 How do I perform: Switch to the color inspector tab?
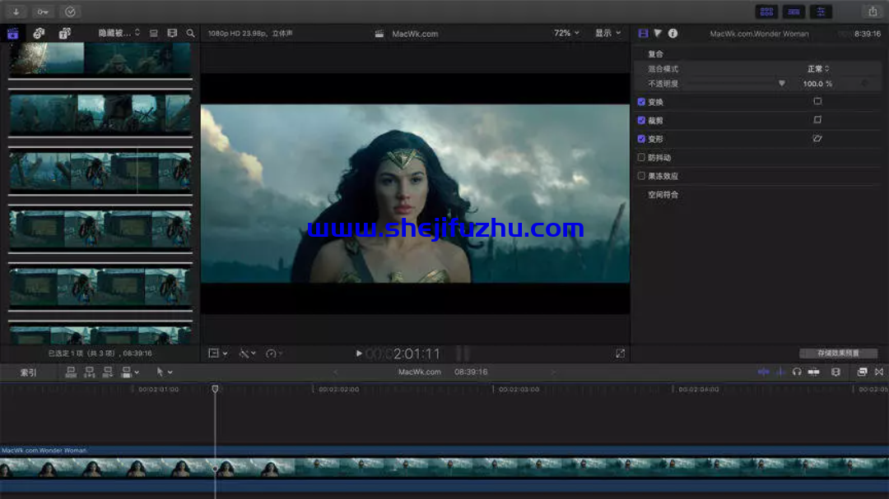click(x=658, y=34)
